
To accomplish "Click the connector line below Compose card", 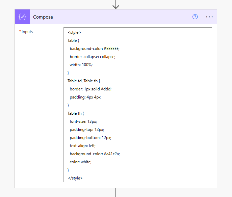I will point(116,193).
